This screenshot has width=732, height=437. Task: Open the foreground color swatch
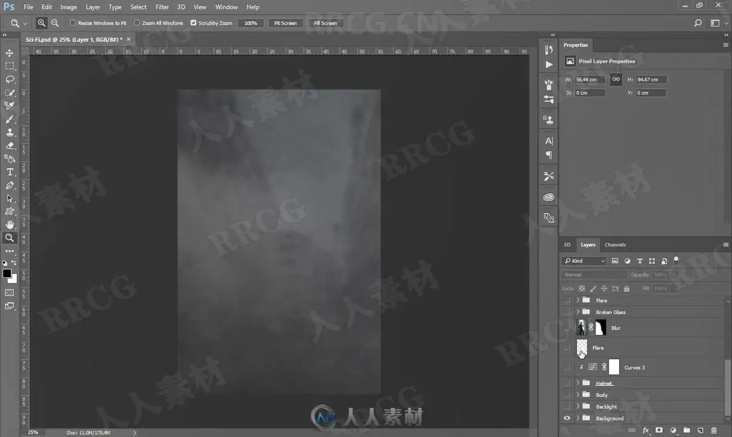7,274
